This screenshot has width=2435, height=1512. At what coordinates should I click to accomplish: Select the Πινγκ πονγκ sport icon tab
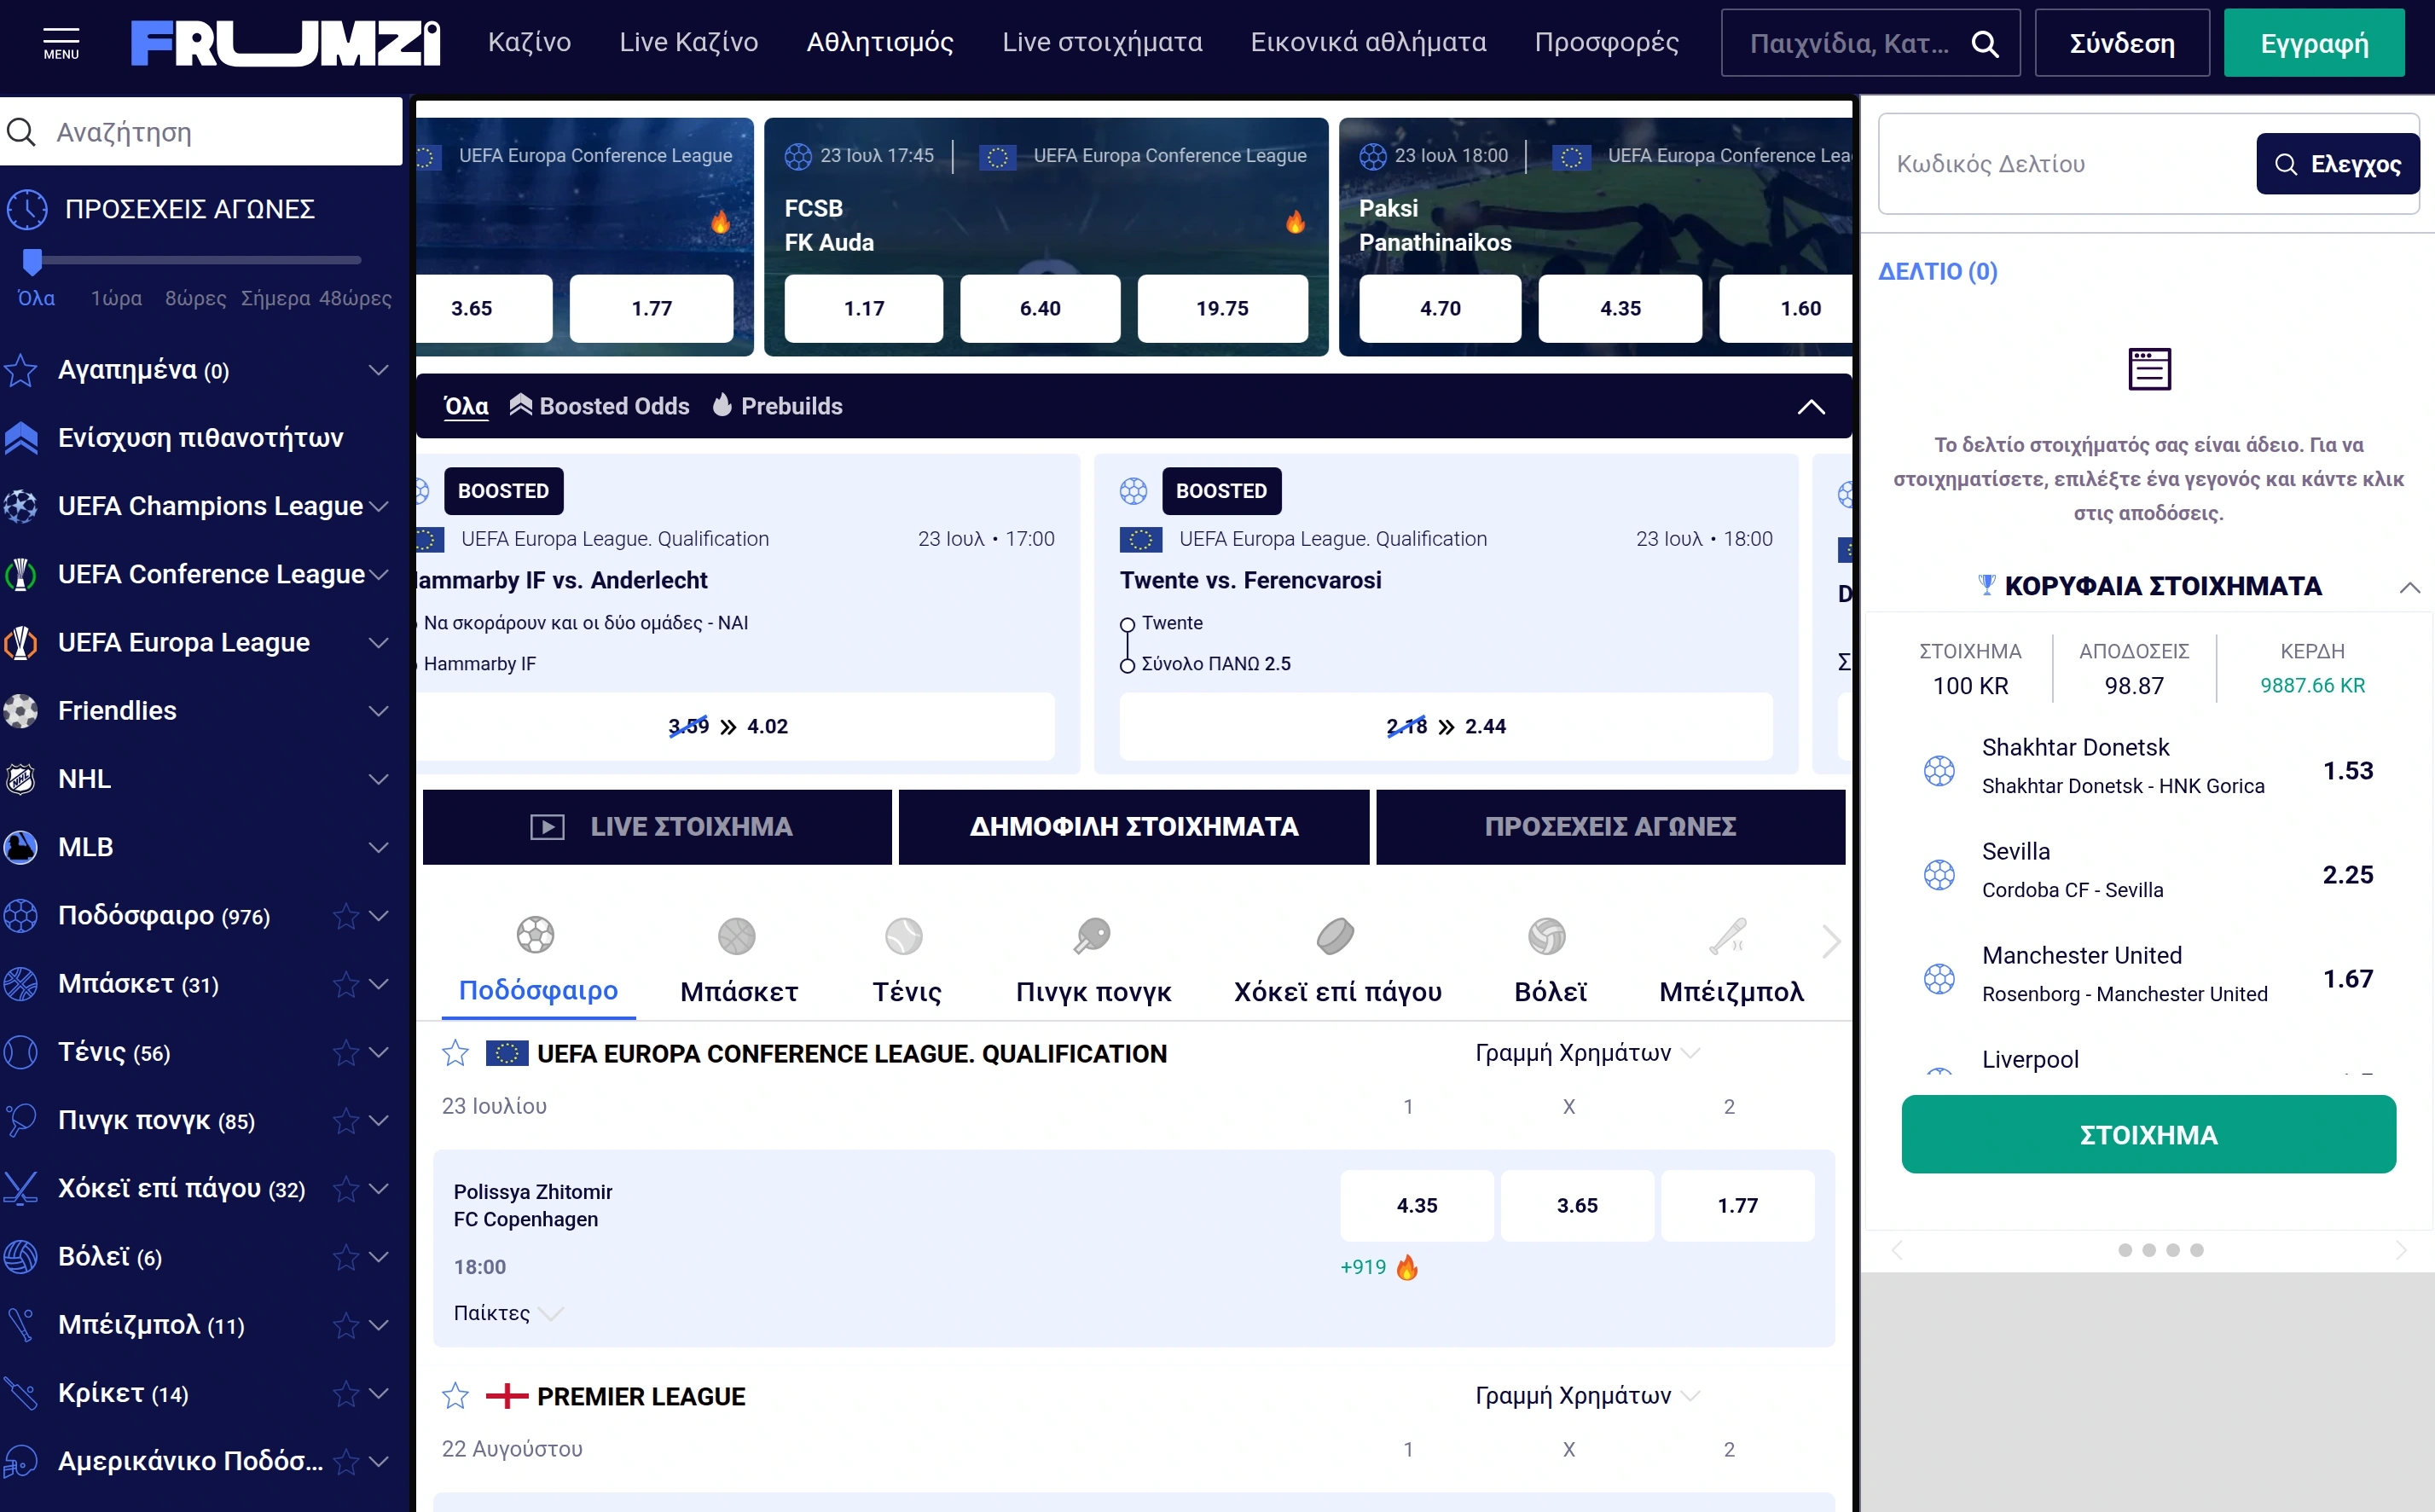pyautogui.click(x=1093, y=936)
